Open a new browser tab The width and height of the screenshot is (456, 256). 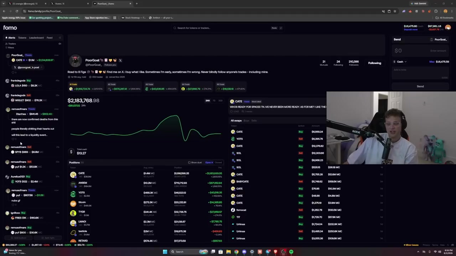coord(136,4)
